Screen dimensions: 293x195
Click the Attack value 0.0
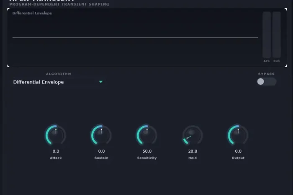click(x=56, y=151)
